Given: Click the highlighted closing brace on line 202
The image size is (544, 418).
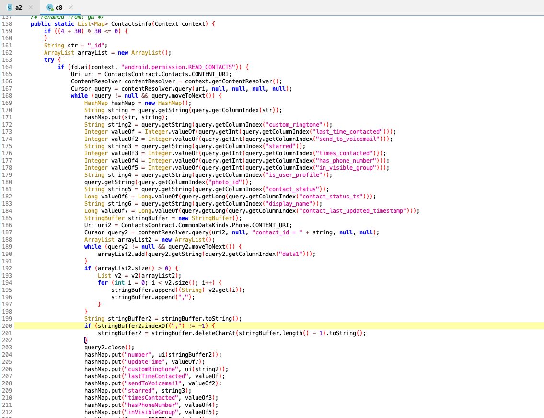Looking at the screenshot, I should [86, 340].
